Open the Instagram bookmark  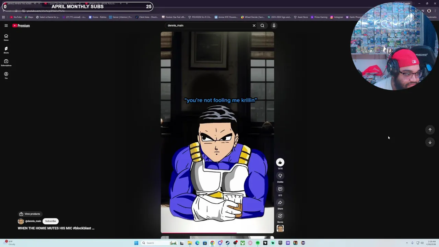pyautogui.click(x=336, y=17)
